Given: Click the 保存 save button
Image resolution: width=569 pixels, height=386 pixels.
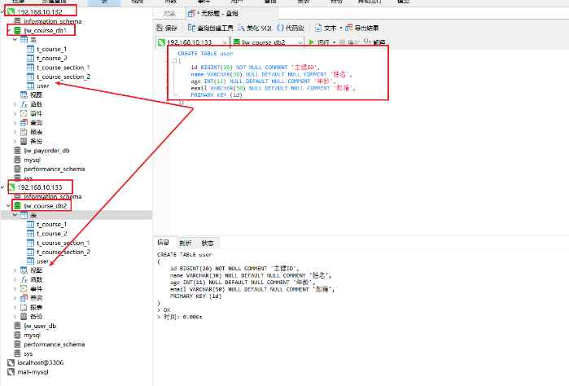Looking at the screenshot, I should point(167,28).
